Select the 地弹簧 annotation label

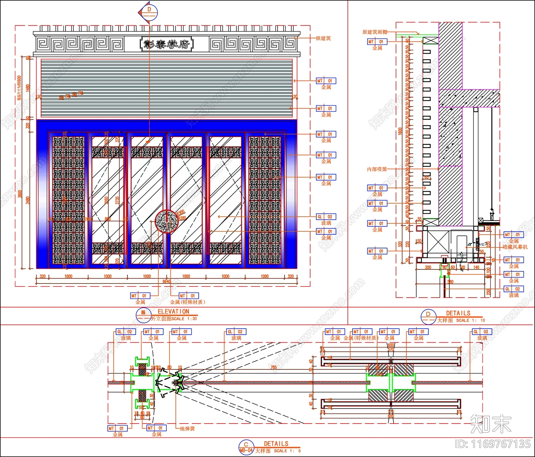(187, 429)
